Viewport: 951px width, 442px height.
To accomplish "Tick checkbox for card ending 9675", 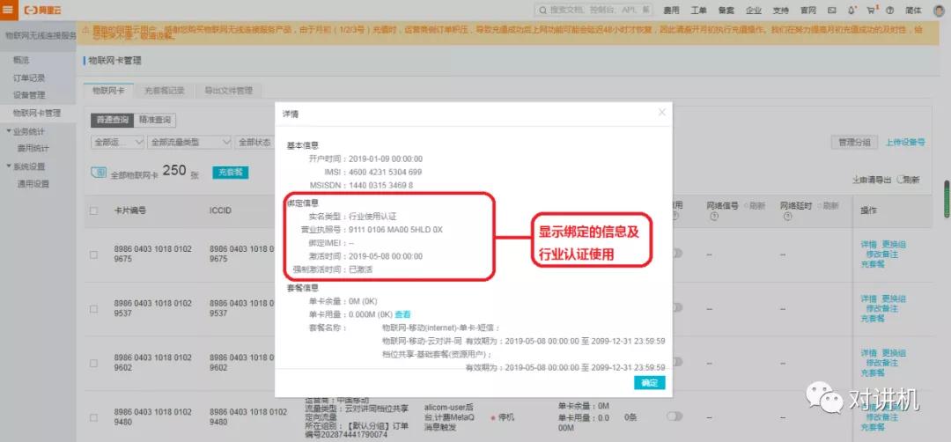I will 93,254.
